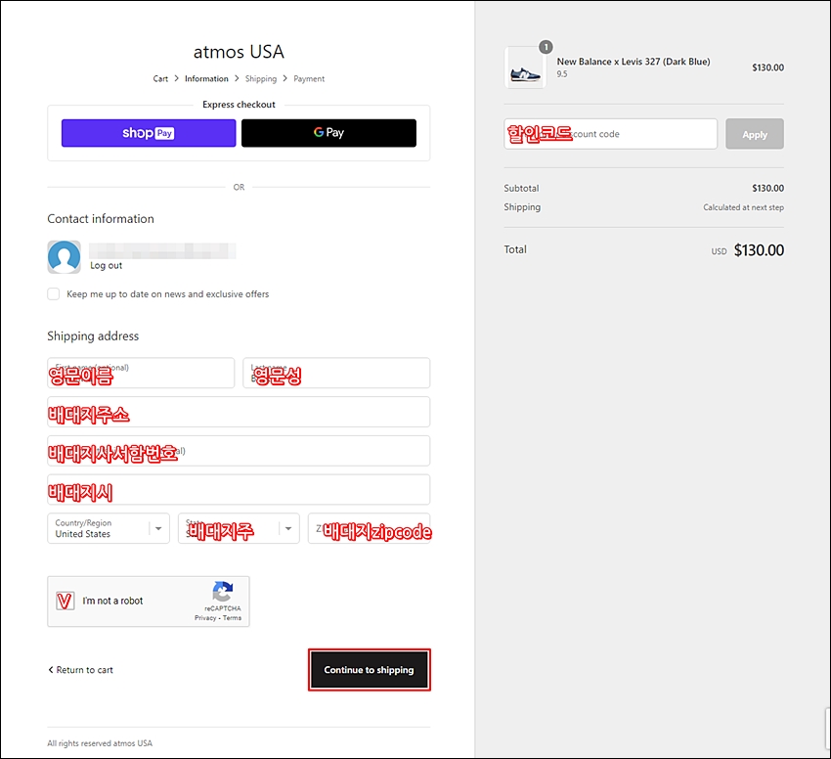Open the reCAPTCHA Privacy link
831x759 pixels.
205,618
